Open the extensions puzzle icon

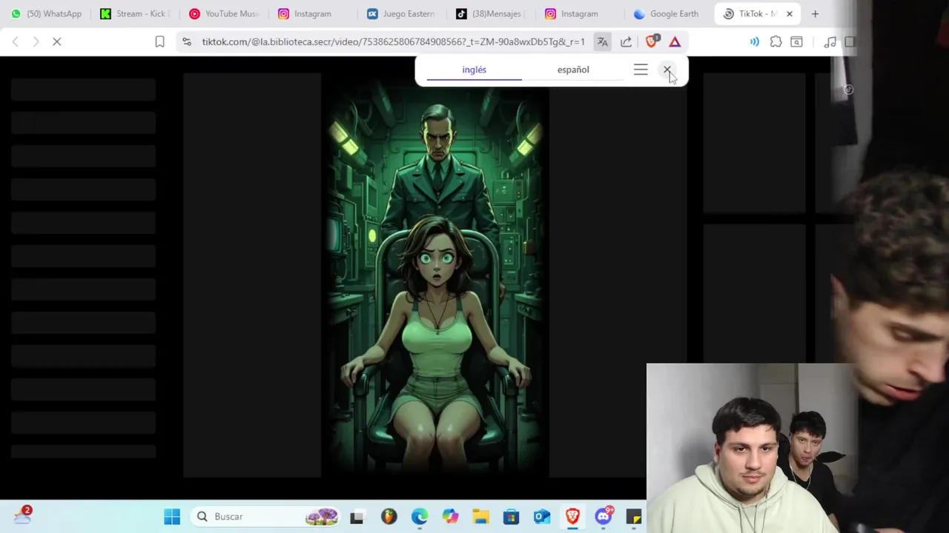click(x=776, y=42)
